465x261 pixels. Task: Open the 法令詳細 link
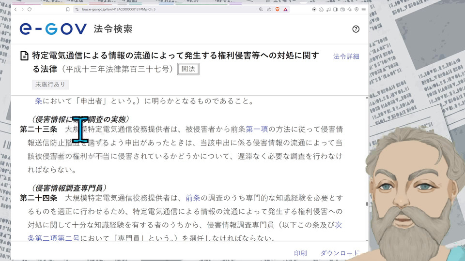[346, 57]
